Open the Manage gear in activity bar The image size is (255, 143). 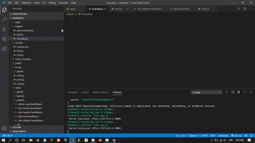(4, 128)
